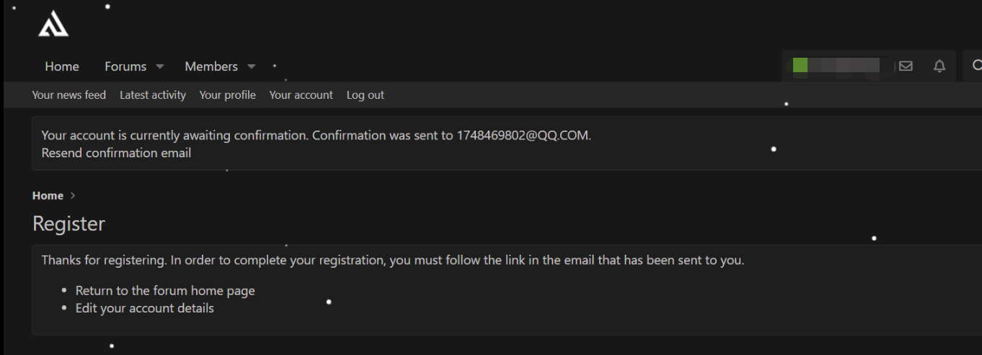Expand the Forums dropdown arrow
Screen dimensions: 982x355
tap(159, 66)
